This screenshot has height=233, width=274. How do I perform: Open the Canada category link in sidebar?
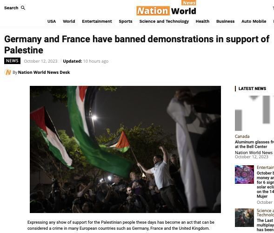[x=242, y=136]
